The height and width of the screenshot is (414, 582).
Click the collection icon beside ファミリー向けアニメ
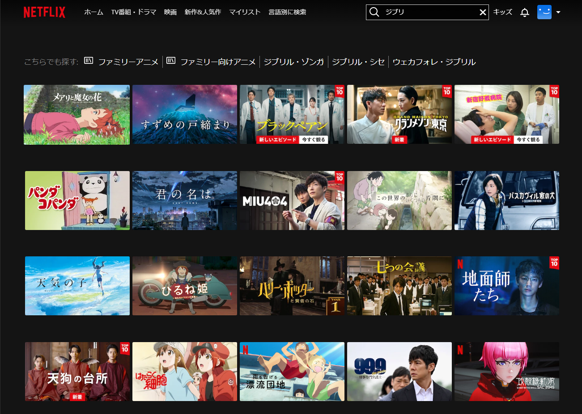171,61
